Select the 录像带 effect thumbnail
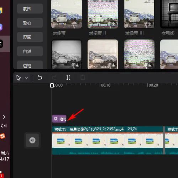 67,14
